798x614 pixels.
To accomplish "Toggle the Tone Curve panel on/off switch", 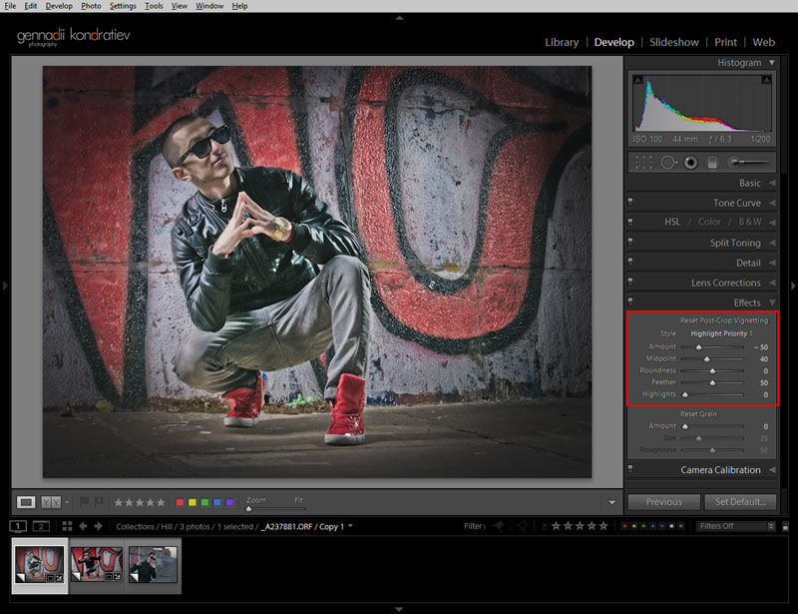I will tap(630, 202).
